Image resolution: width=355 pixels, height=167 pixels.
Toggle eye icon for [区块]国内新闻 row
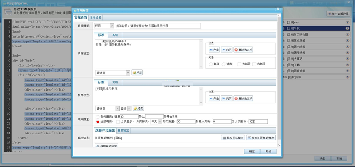(x=347, y=47)
